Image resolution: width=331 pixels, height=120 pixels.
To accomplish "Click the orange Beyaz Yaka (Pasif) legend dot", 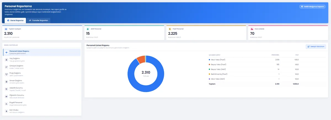I will [210, 65].
